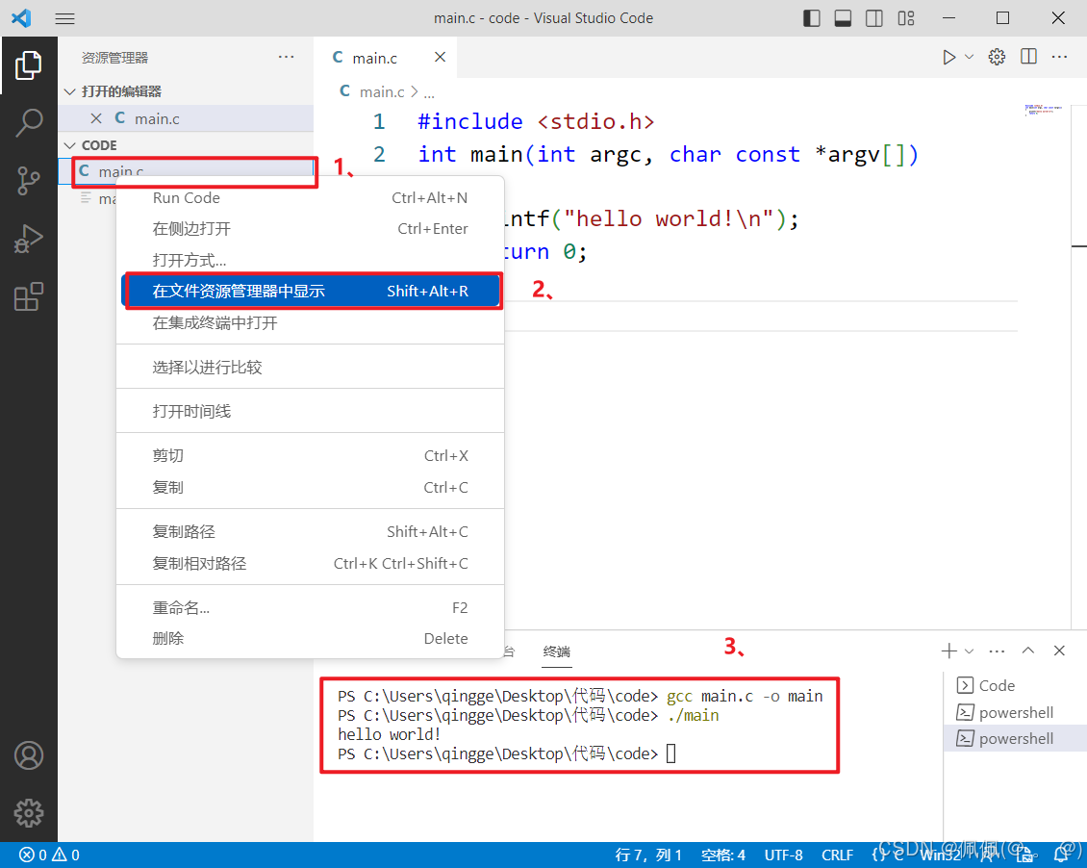This screenshot has height=868, width=1087.
Task: Change end of line sequence CRLF
Action: coord(838,855)
